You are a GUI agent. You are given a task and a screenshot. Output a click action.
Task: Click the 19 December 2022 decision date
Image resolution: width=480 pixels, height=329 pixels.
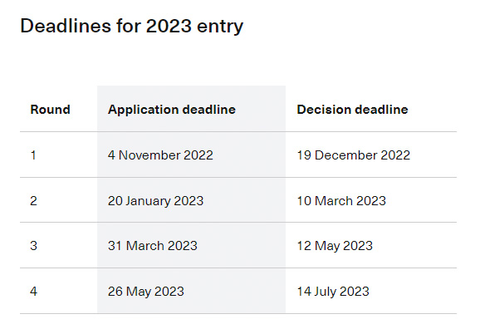tap(354, 155)
